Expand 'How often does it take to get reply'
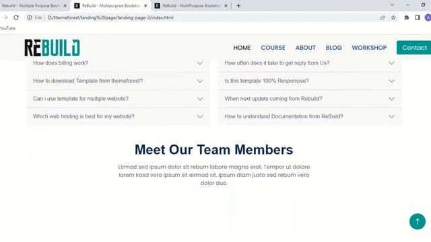 tap(310, 63)
